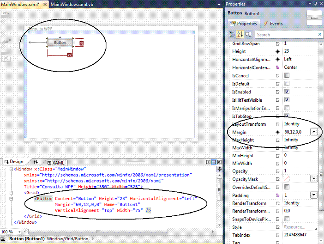
Task: Swap the Design and XAML panes
Action: pyautogui.click(x=36, y=162)
